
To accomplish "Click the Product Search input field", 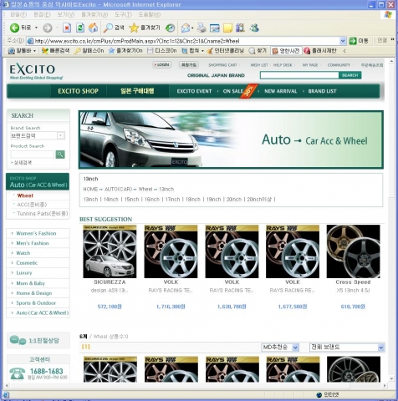I will click(x=33, y=155).
